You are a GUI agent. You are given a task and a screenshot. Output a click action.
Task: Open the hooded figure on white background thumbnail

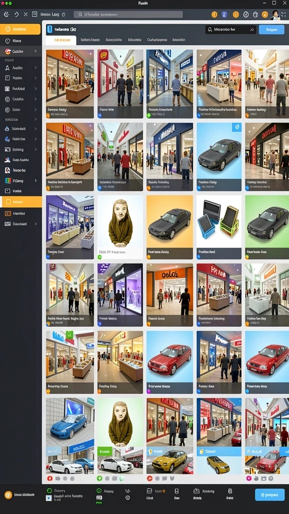tap(120, 227)
